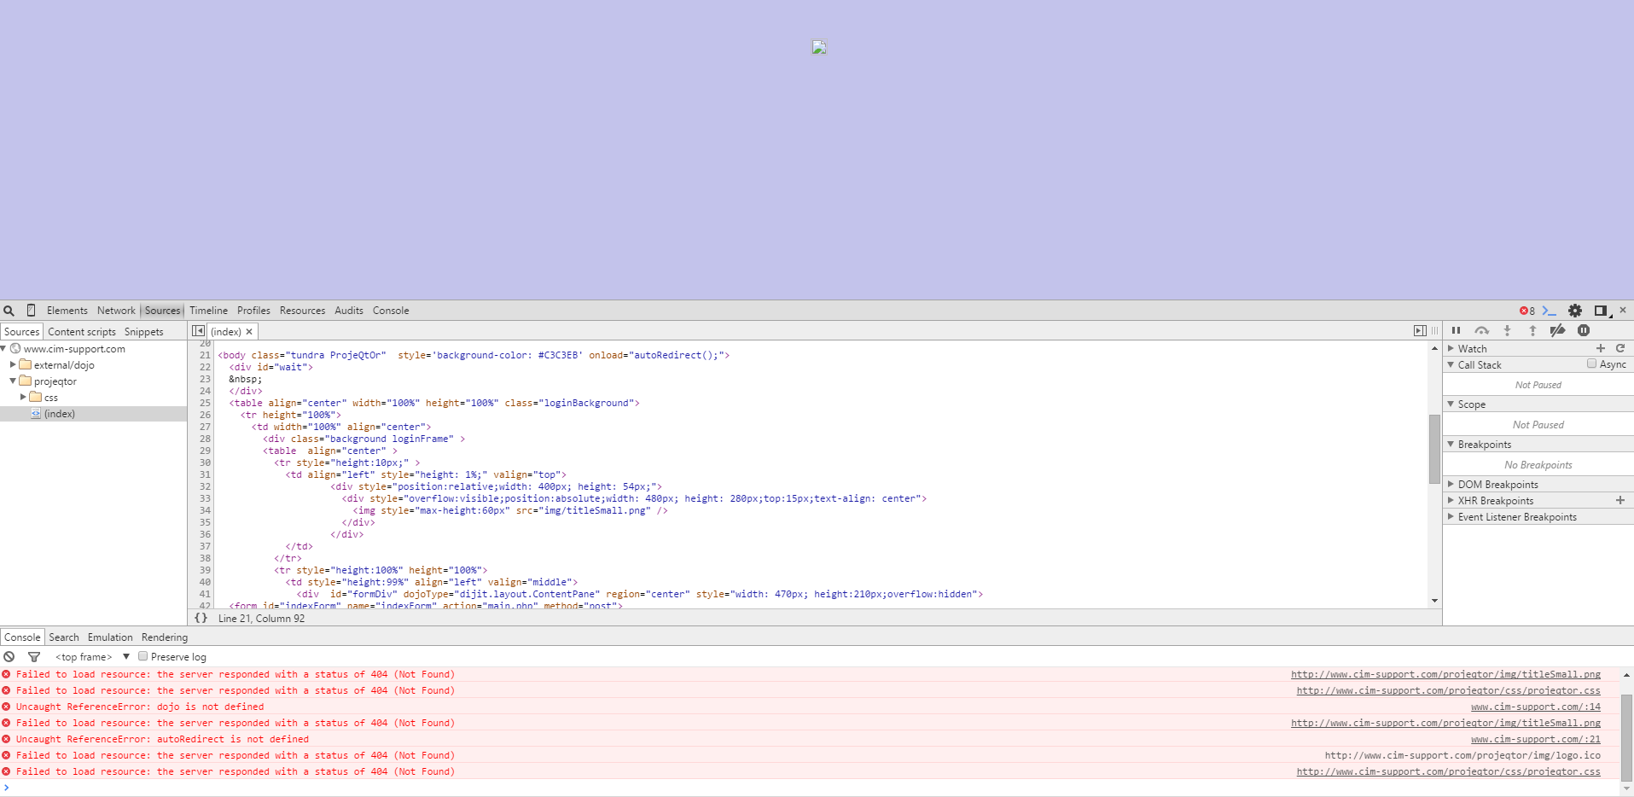The width and height of the screenshot is (1634, 797).
Task: Open the www.cim-support.com/:14 error link
Action: 1535,707
